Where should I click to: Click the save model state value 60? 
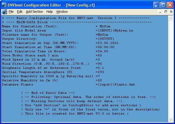100,55
